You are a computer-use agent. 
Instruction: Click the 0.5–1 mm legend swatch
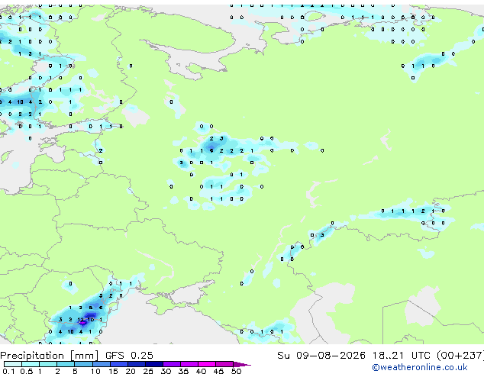point(31,364)
